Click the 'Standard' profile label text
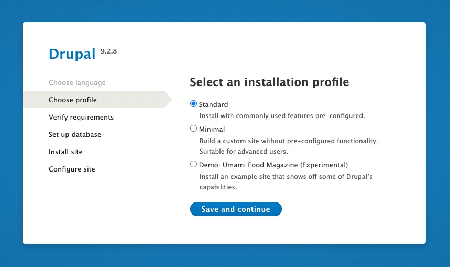Viewport: 450px width, 267px height. coord(213,105)
